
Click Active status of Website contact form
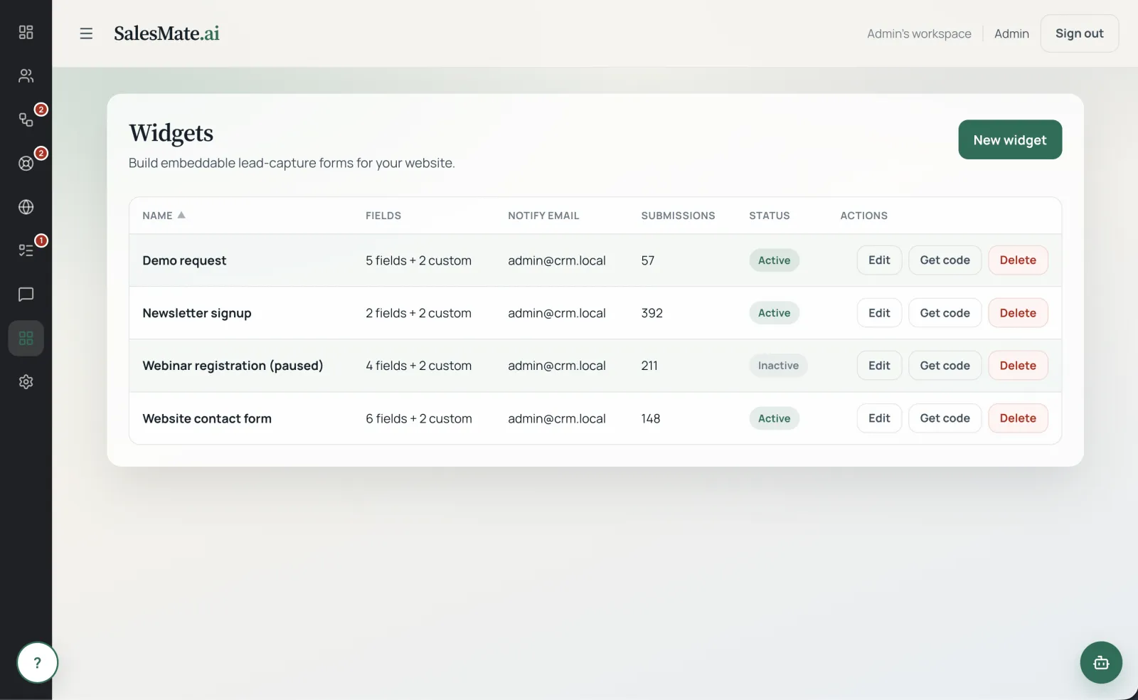point(774,418)
